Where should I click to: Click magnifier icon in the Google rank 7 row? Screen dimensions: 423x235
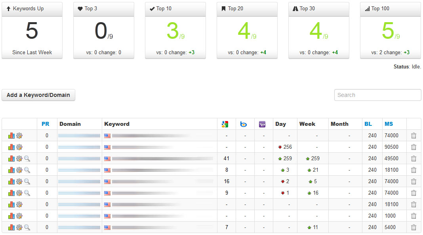tap(27, 227)
